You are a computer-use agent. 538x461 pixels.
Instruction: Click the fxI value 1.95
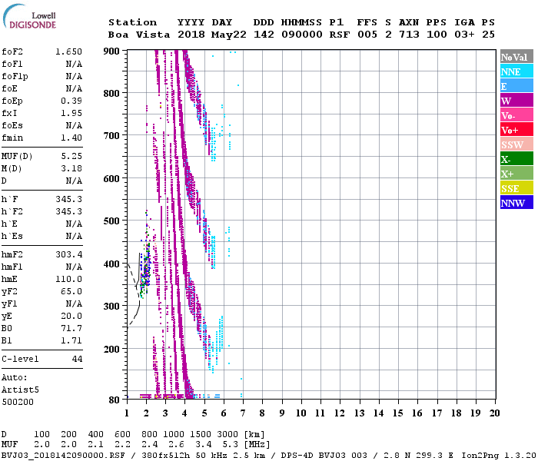click(71, 113)
